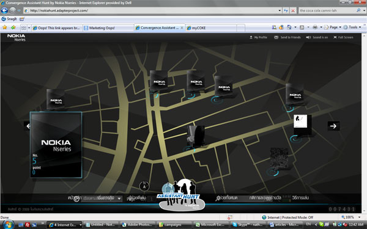Open the campaigns folder in taskbar

pyautogui.click(x=175, y=225)
